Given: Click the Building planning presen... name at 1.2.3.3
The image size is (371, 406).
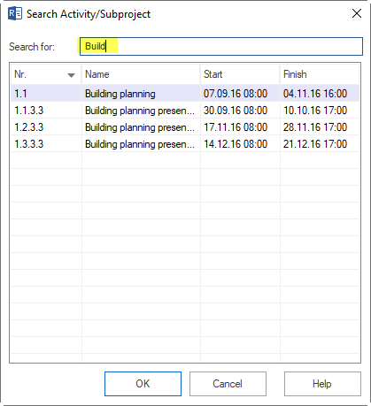Looking at the screenshot, I should [x=140, y=127].
